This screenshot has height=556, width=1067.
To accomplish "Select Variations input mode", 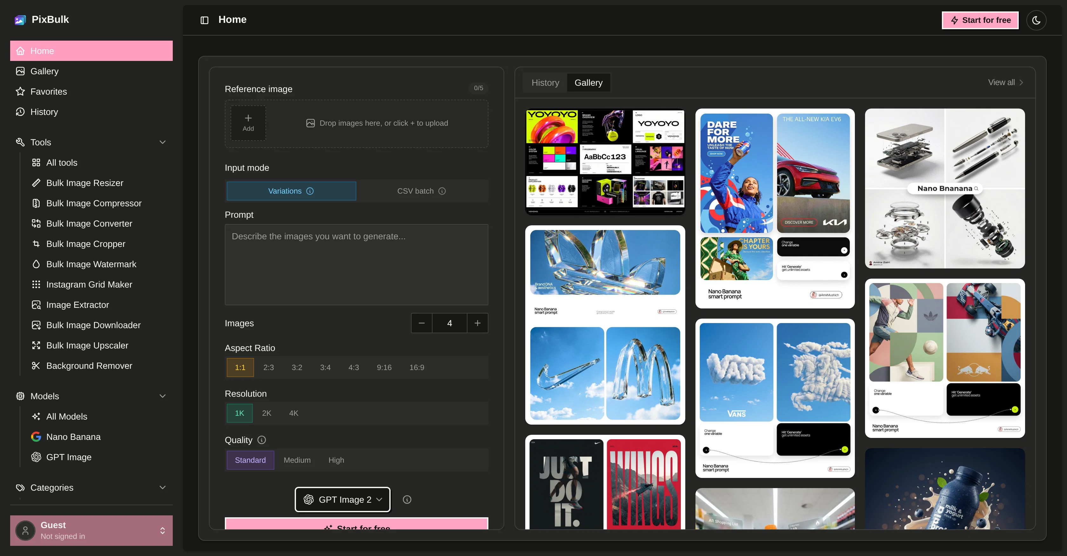I will point(291,191).
